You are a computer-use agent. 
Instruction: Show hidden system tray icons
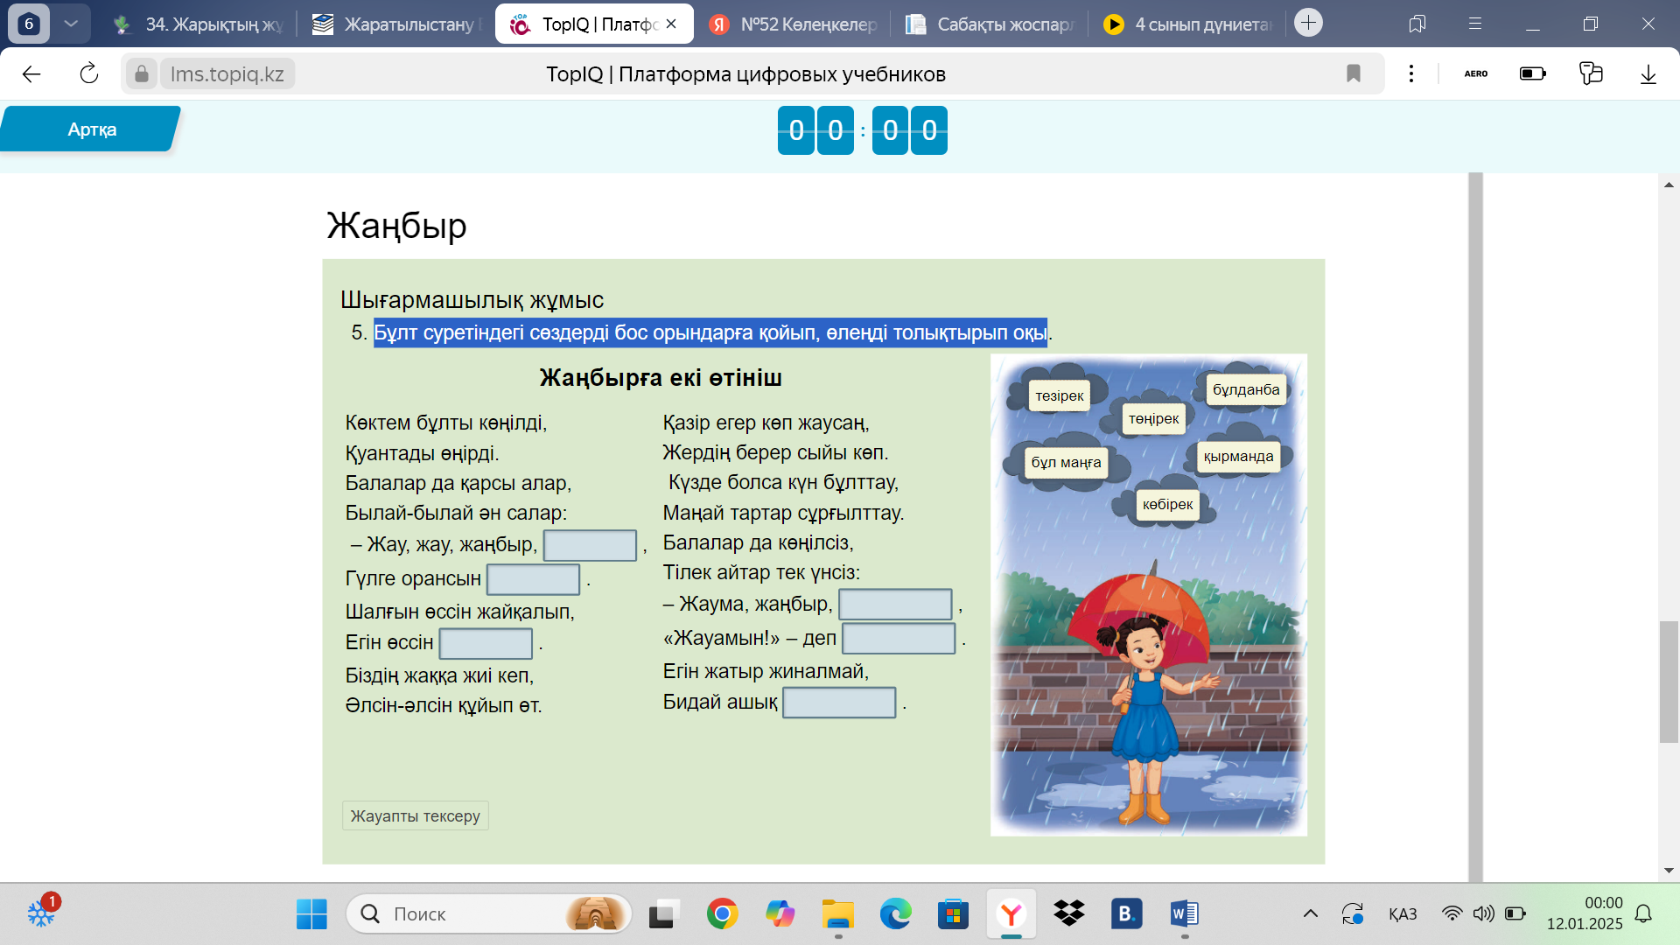point(1310,913)
